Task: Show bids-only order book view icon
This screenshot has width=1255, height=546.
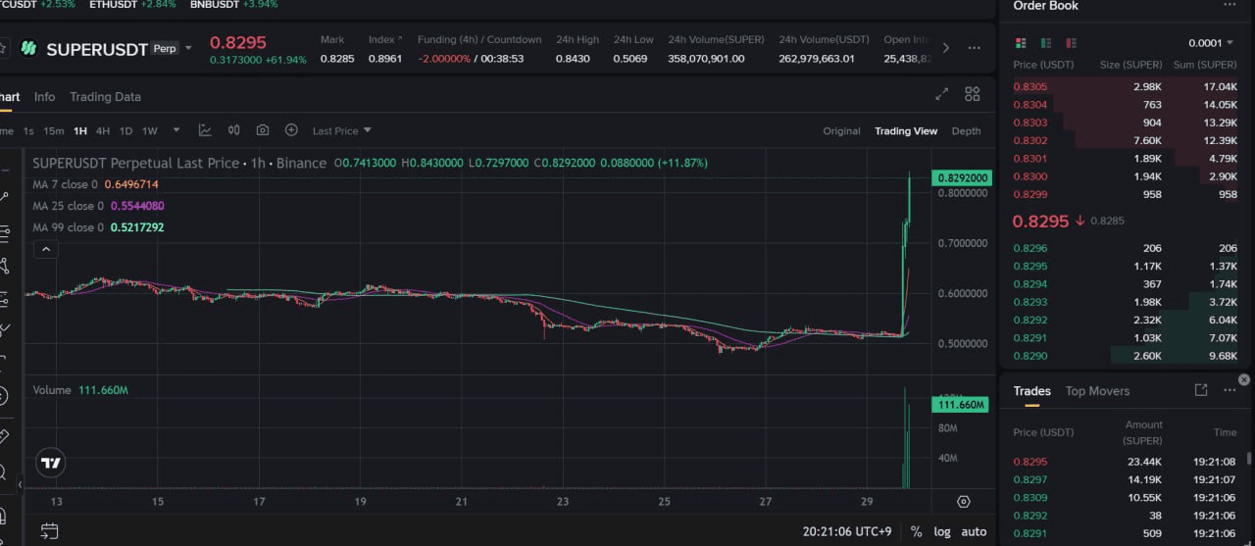Action: (x=1048, y=43)
